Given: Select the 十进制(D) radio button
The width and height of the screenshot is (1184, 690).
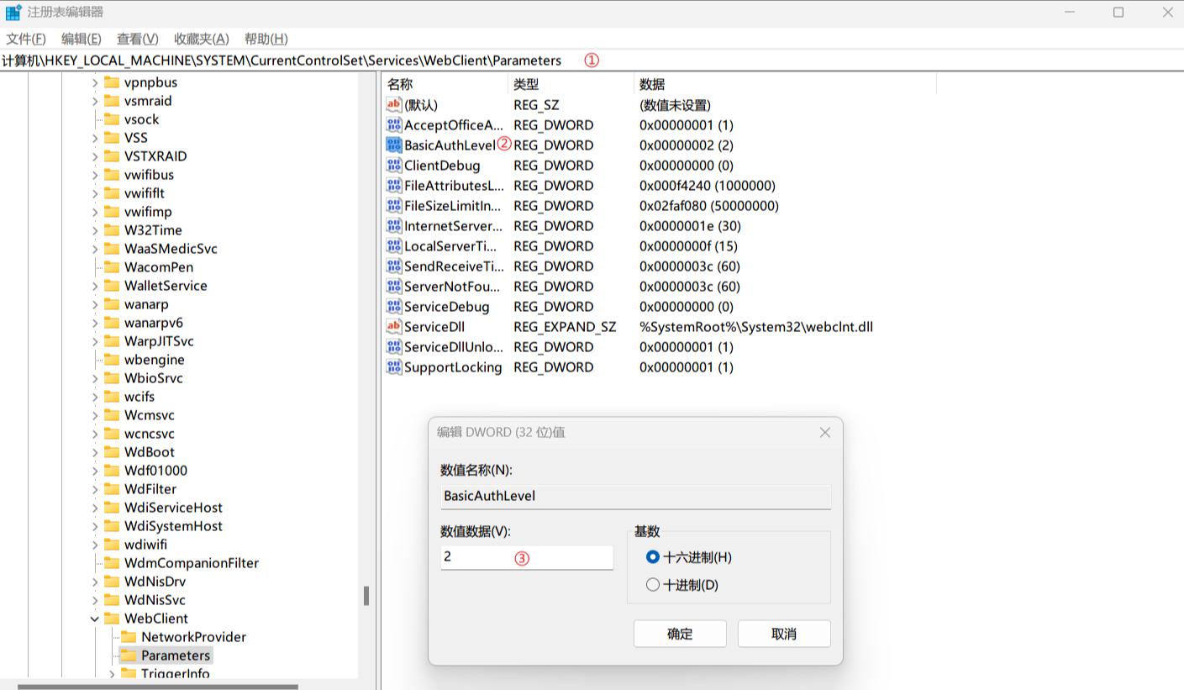Looking at the screenshot, I should pos(653,585).
